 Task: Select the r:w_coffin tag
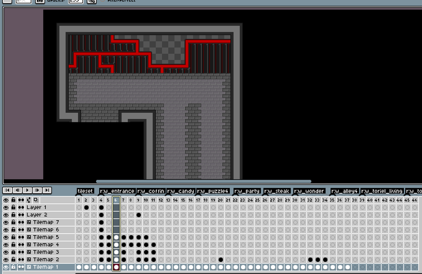[x=151, y=191]
